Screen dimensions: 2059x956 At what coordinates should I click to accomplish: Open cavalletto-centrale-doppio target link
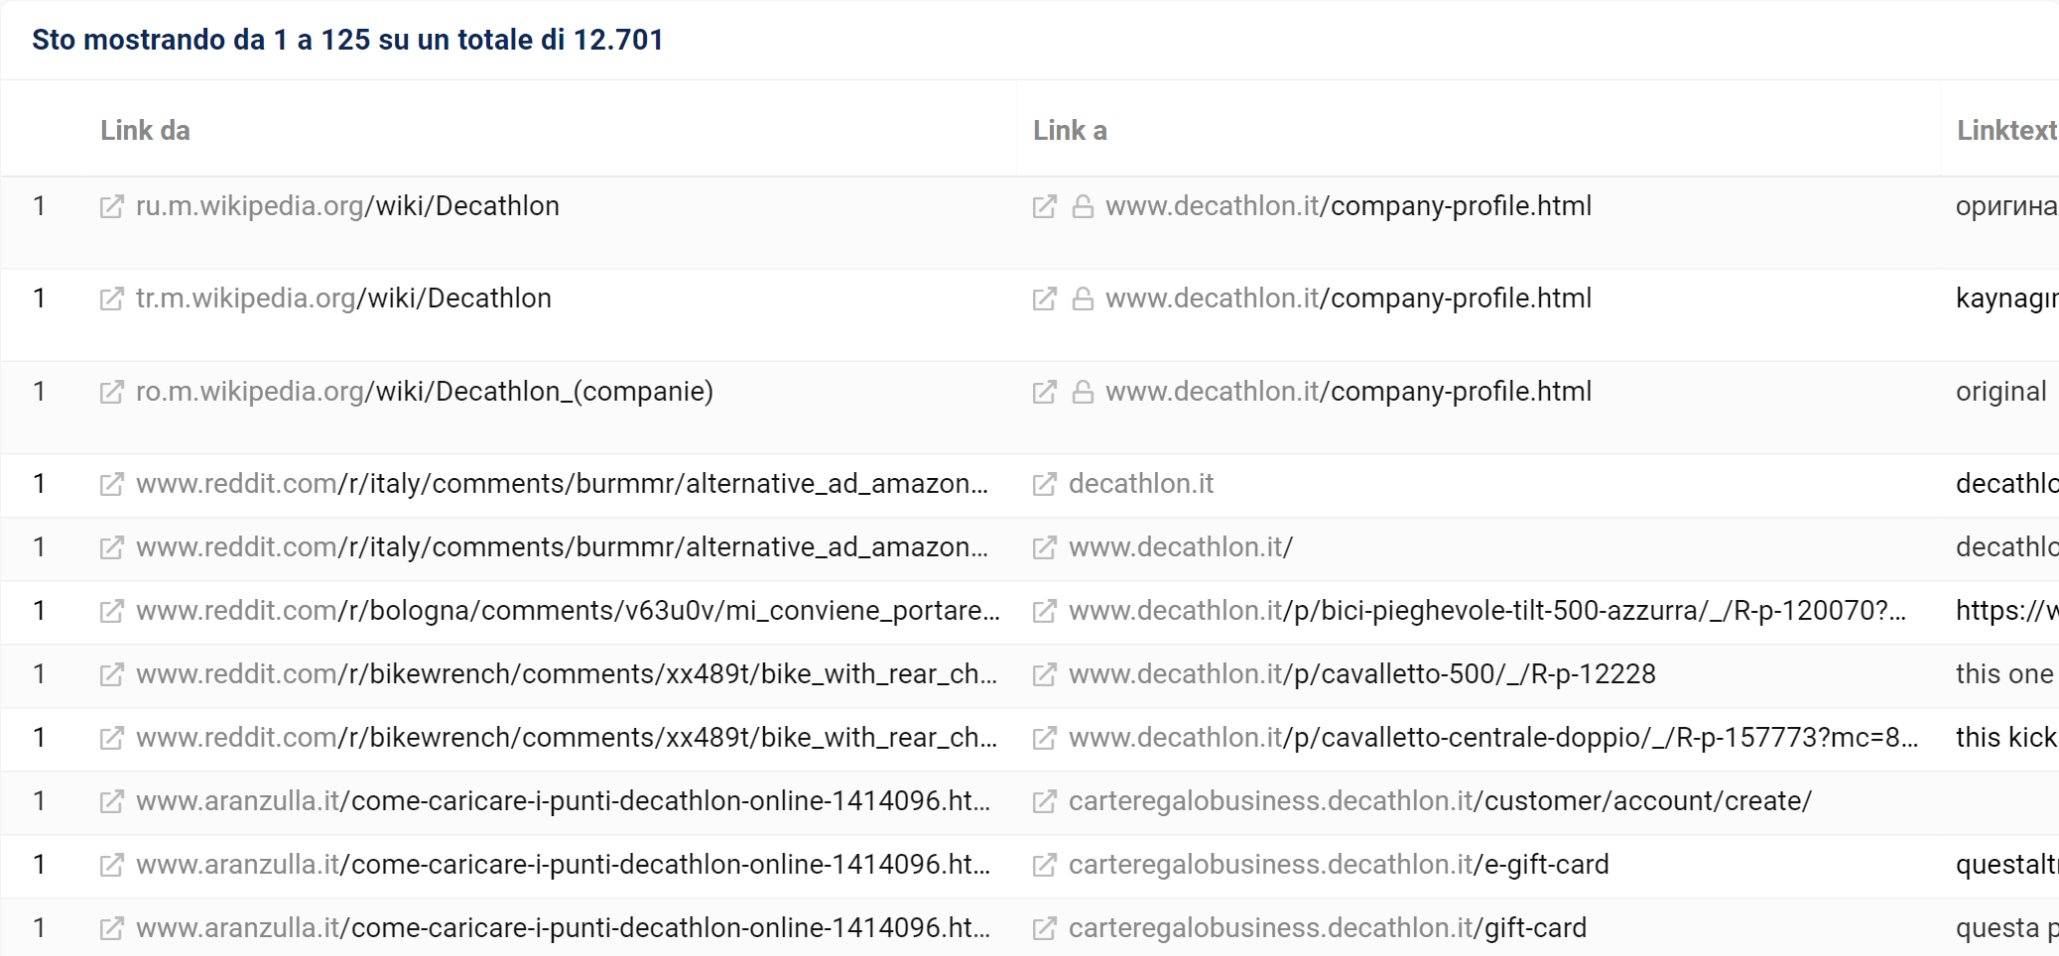[1493, 738]
